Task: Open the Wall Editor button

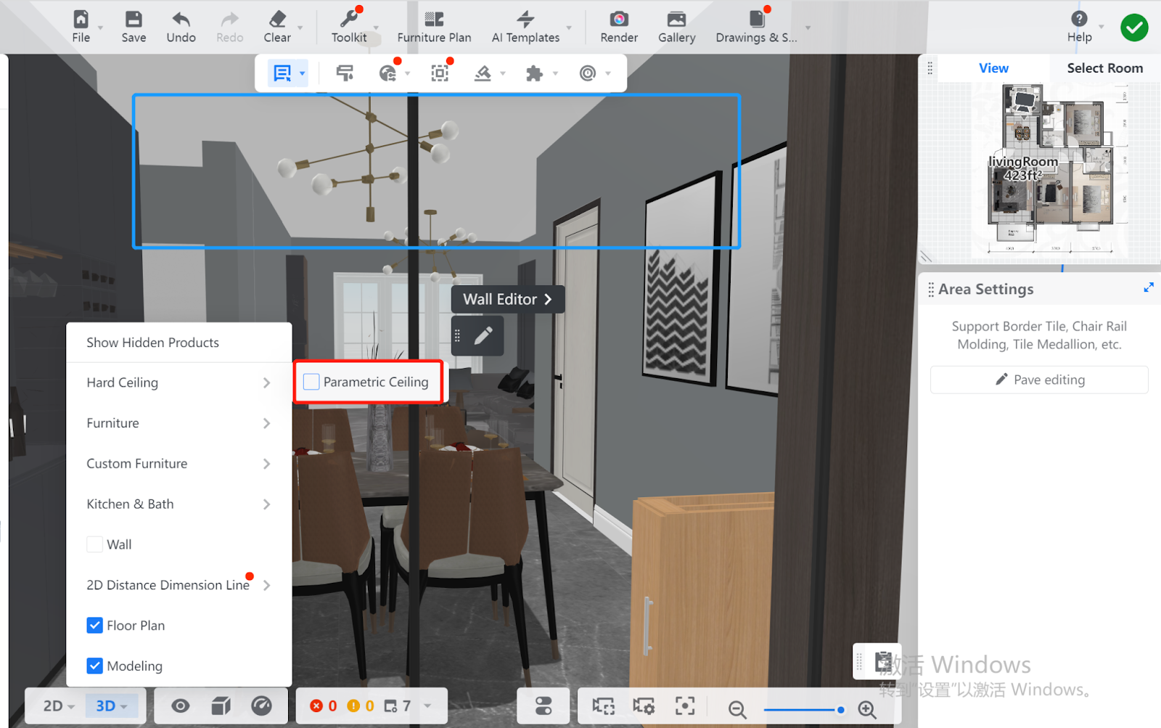Action: [508, 299]
